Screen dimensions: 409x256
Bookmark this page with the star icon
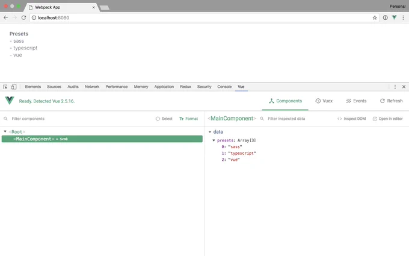[x=375, y=17]
